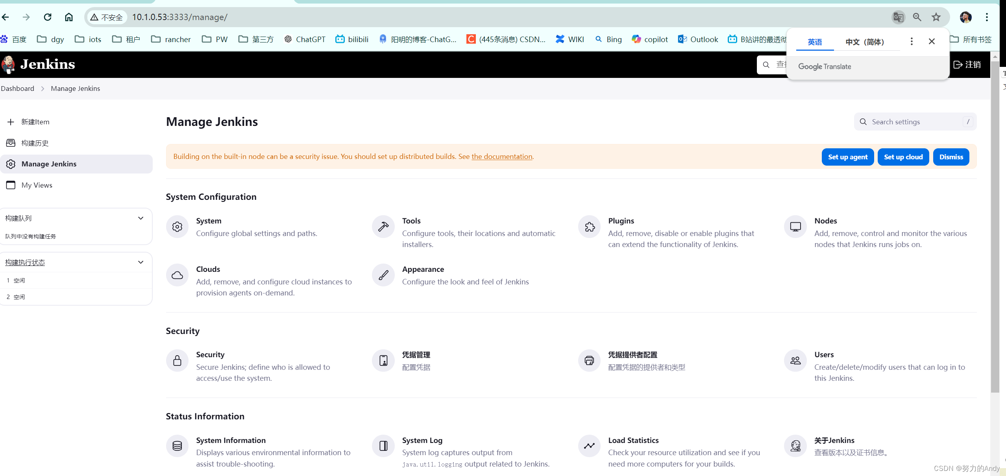Go to browser home page
Image resolution: width=1006 pixels, height=476 pixels.
point(69,17)
